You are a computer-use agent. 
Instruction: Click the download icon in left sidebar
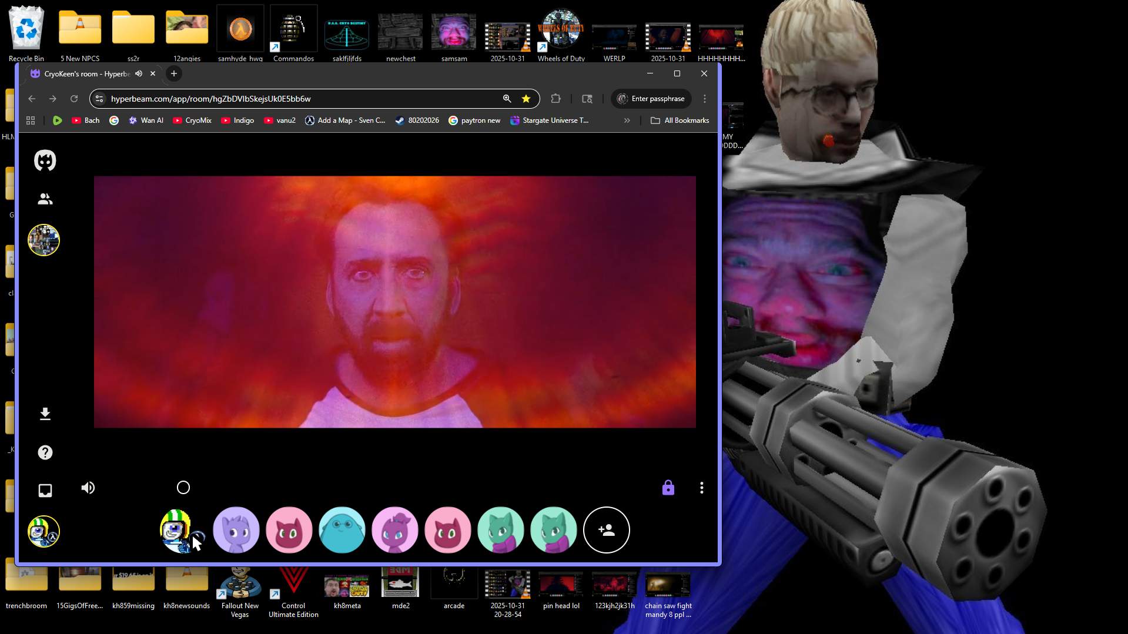45,414
